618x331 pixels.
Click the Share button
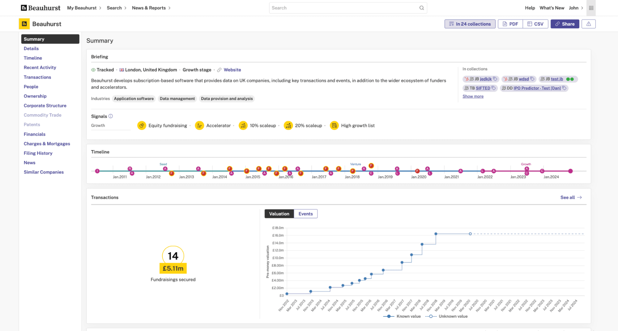[x=565, y=24]
